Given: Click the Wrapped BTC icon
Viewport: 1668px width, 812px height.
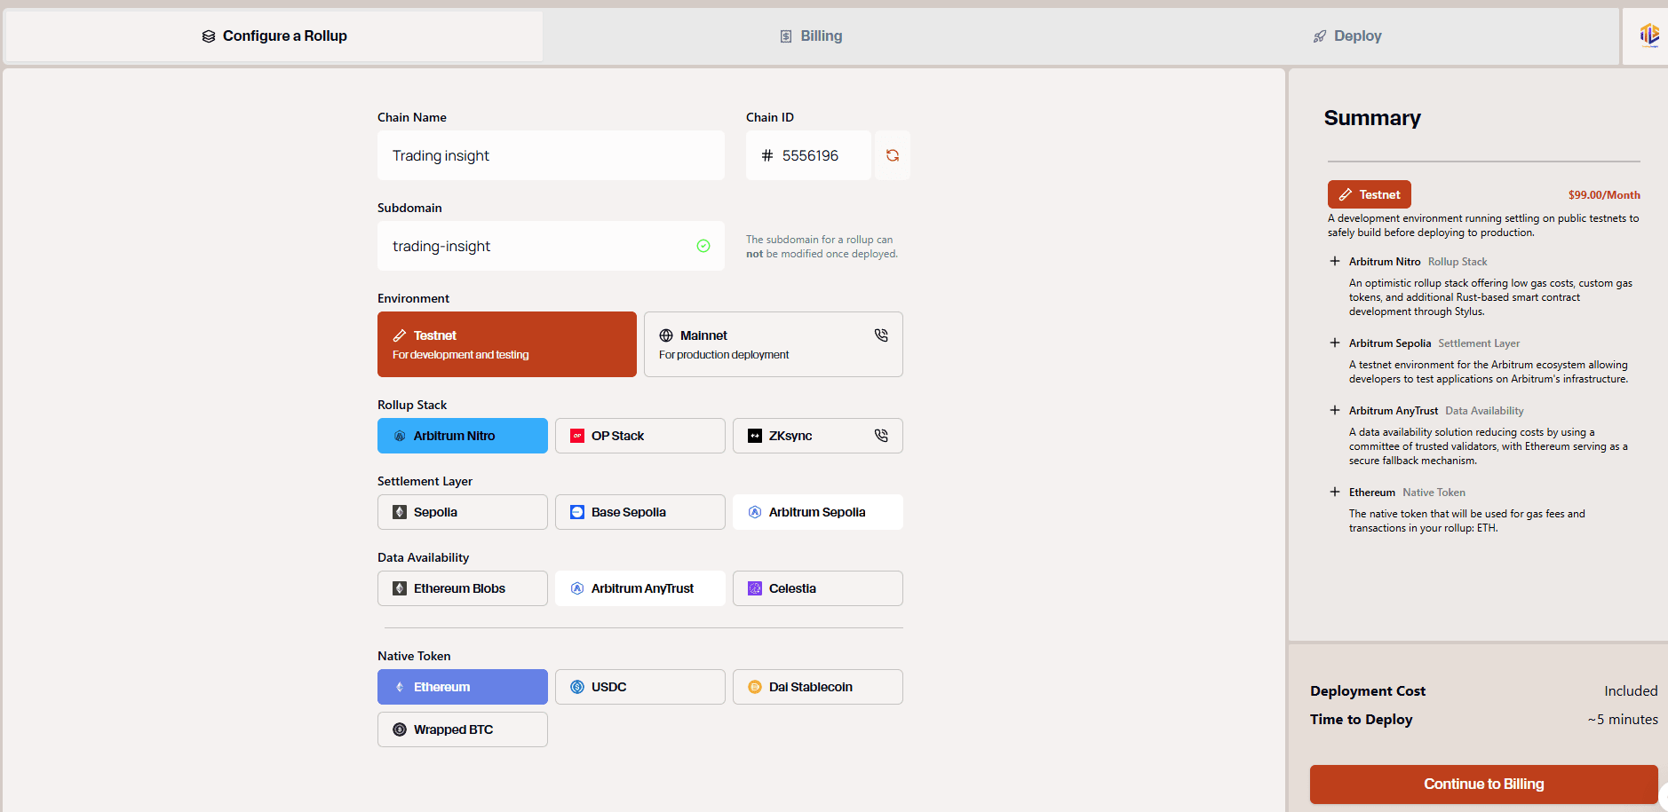Looking at the screenshot, I should pyautogui.click(x=400, y=729).
